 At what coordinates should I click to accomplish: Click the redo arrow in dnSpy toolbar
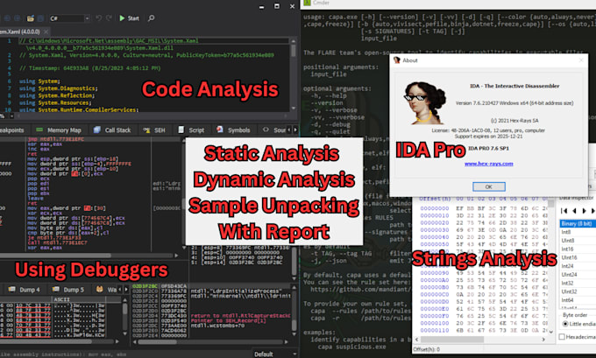click(x=109, y=18)
